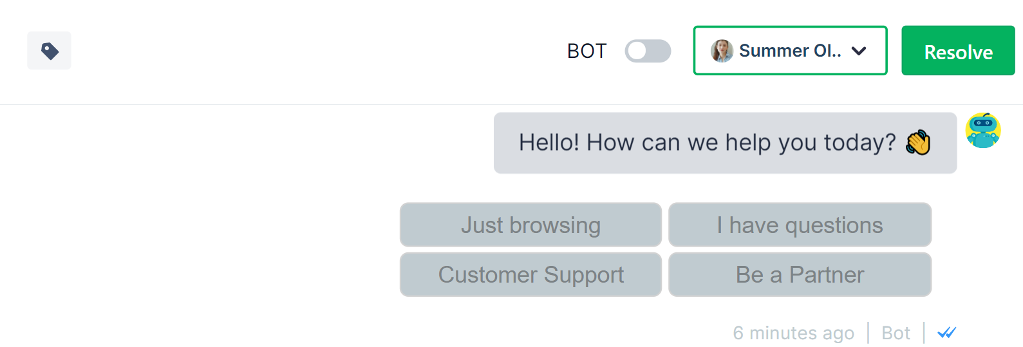Click the Hello greeting message text
Image resolution: width=1023 pixels, height=347 pixels.
tap(707, 142)
